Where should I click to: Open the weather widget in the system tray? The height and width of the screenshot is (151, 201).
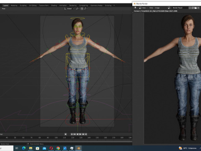pos(188,148)
